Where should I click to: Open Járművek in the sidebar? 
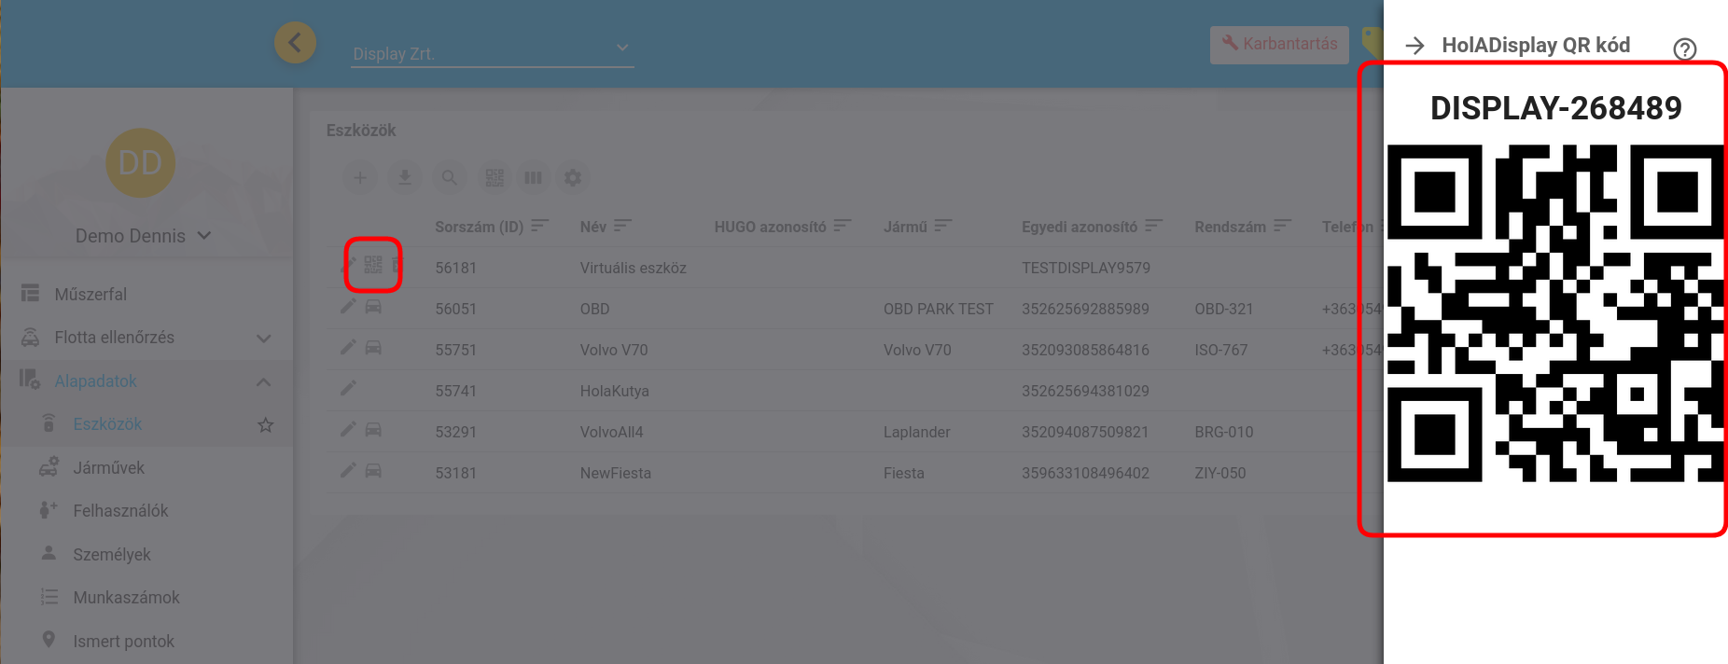point(108,467)
